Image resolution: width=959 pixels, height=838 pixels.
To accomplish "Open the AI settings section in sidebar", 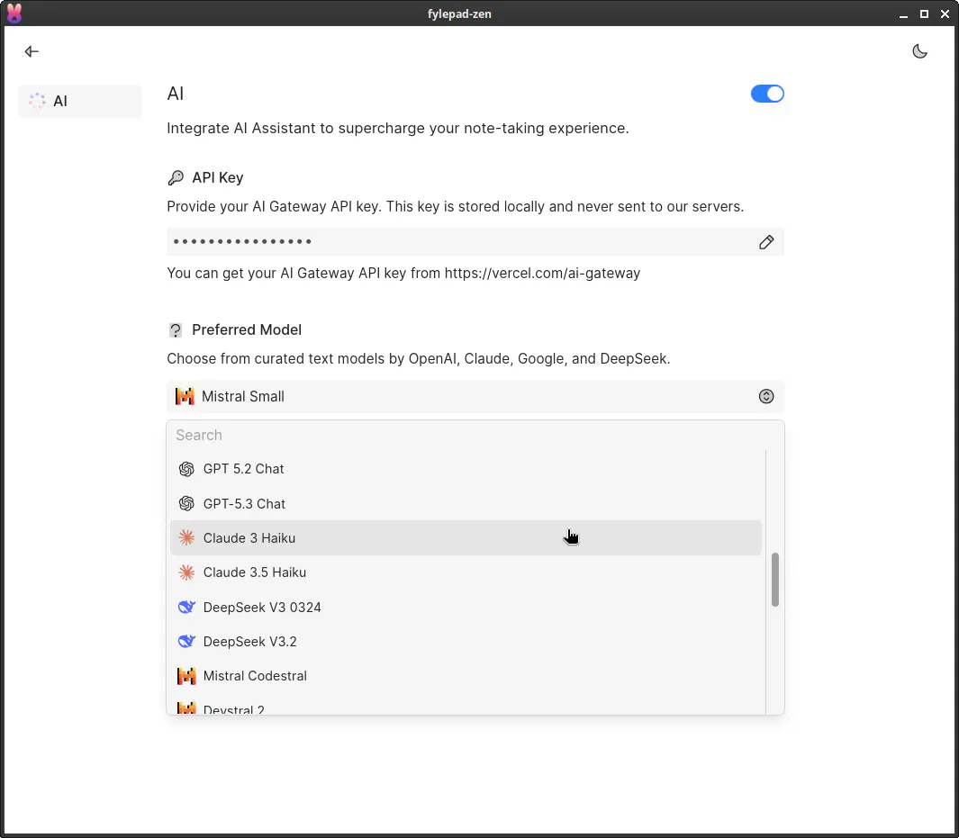I will point(80,101).
